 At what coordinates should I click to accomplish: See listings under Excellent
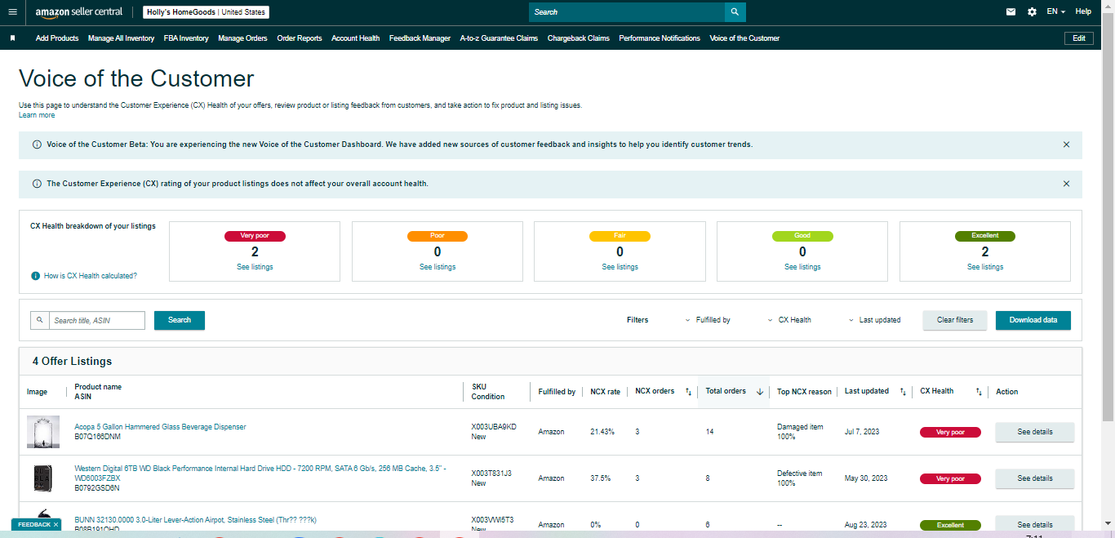click(985, 267)
